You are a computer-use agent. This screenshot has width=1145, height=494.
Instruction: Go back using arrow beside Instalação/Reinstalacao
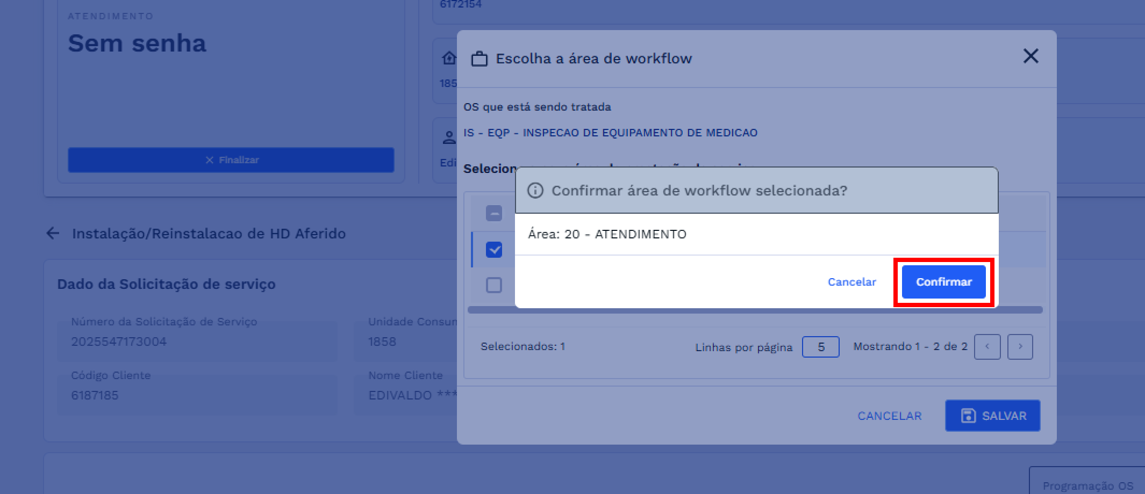coord(53,233)
